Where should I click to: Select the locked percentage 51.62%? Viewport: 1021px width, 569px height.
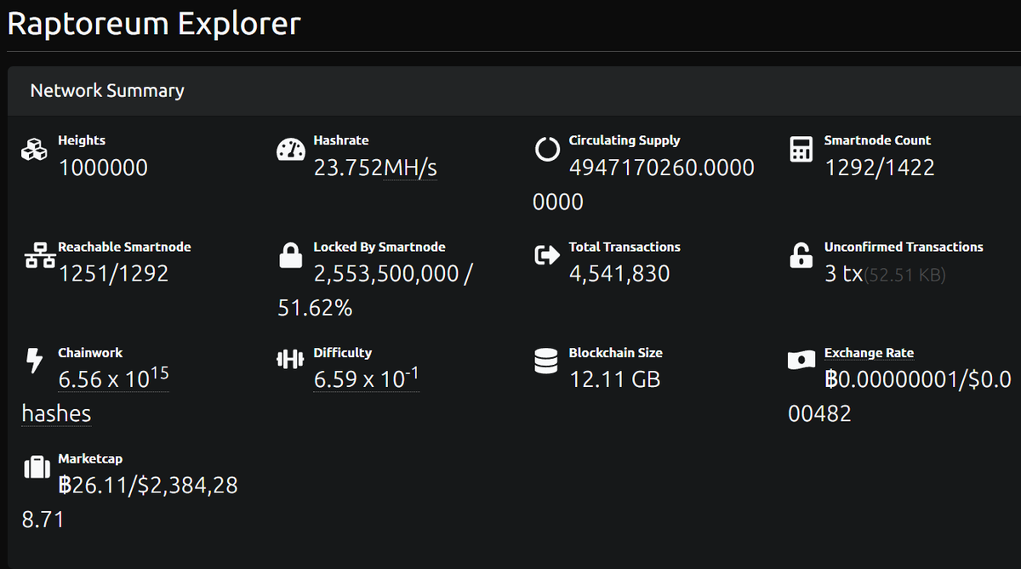tap(315, 308)
